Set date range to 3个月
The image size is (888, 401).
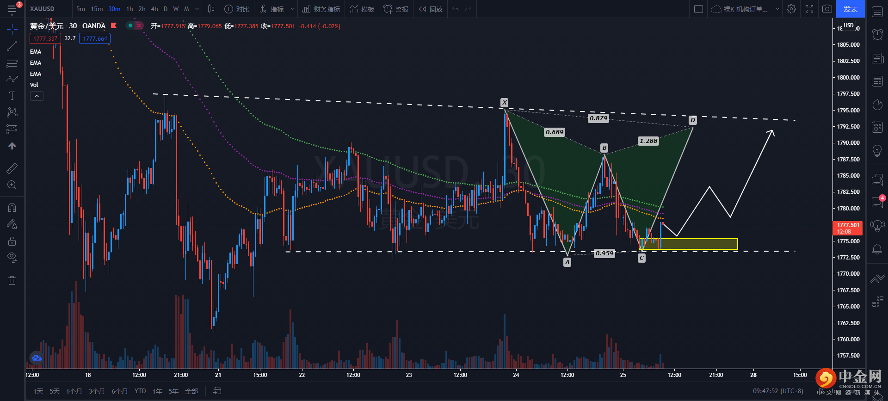point(97,391)
